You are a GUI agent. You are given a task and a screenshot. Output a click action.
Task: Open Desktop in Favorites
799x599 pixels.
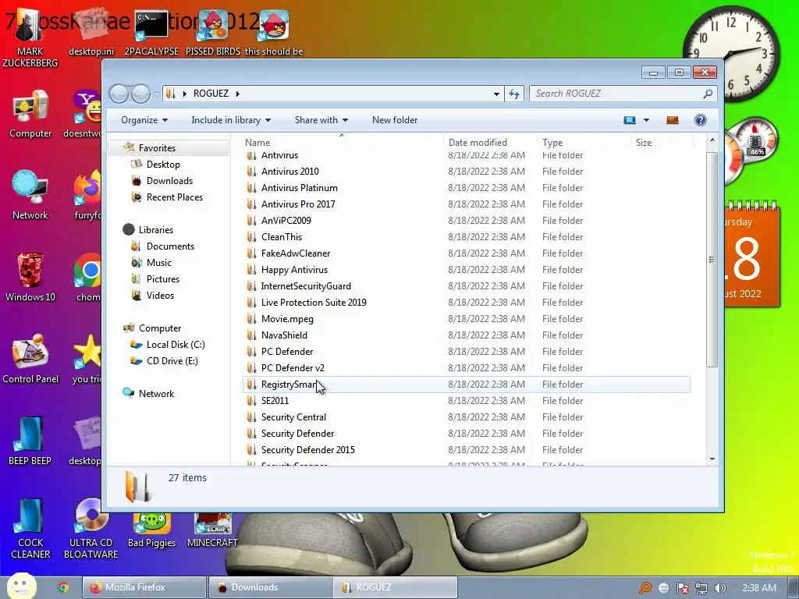[x=163, y=165]
